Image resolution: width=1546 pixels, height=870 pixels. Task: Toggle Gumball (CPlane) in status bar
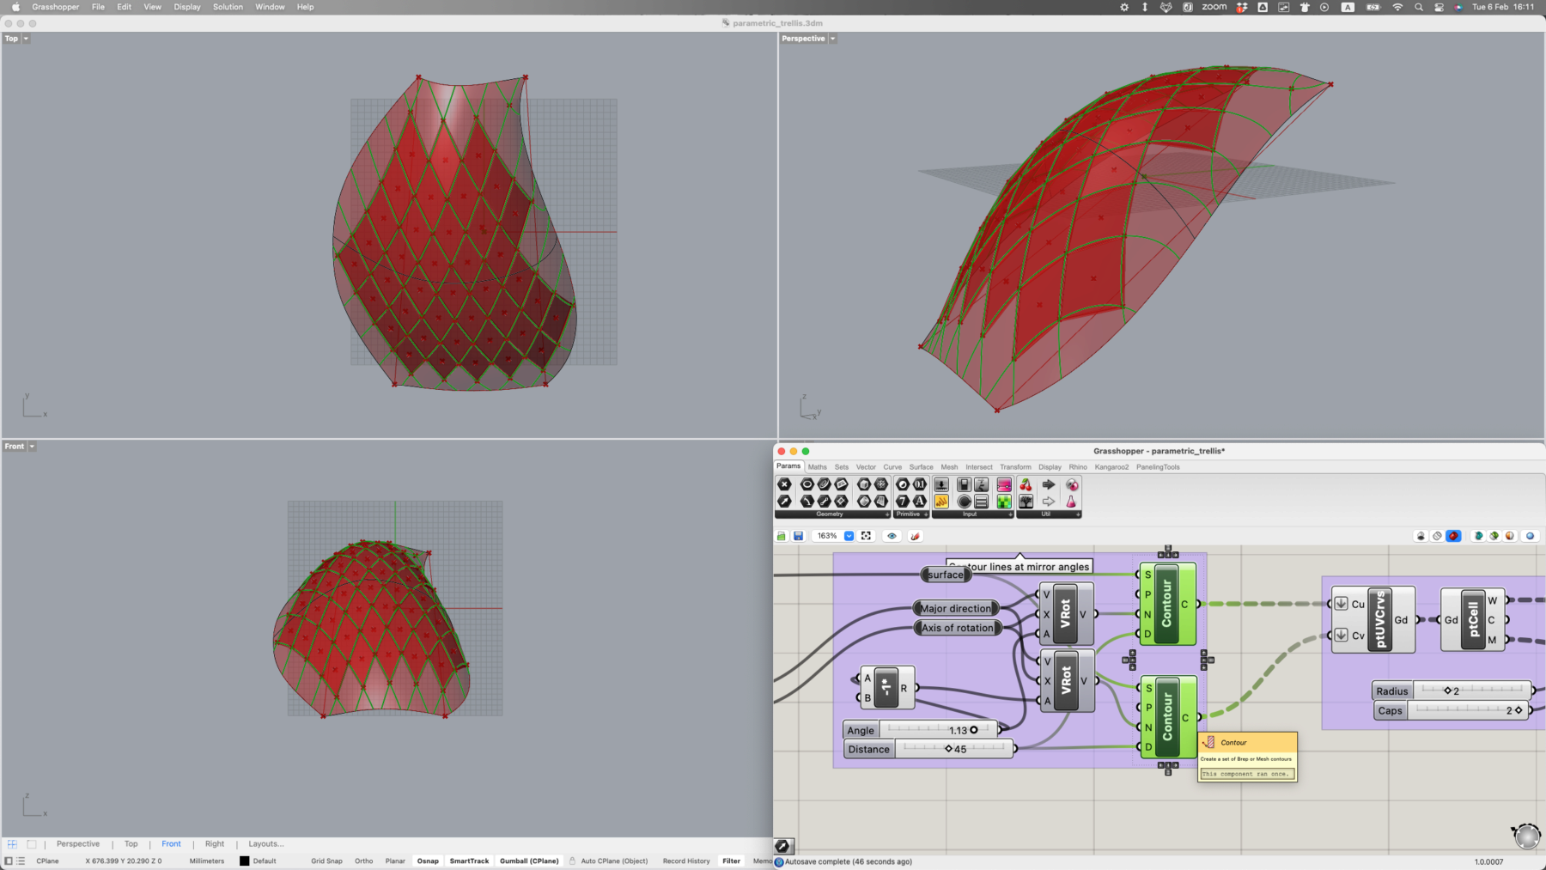pyautogui.click(x=529, y=861)
